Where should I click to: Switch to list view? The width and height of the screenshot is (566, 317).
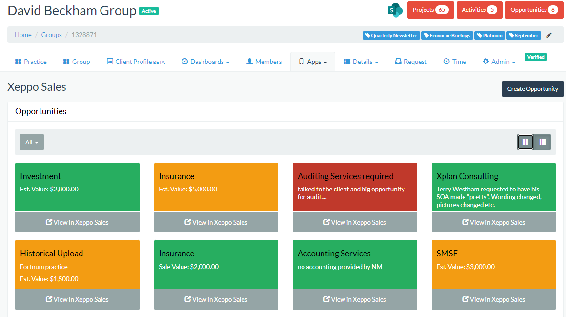543,142
